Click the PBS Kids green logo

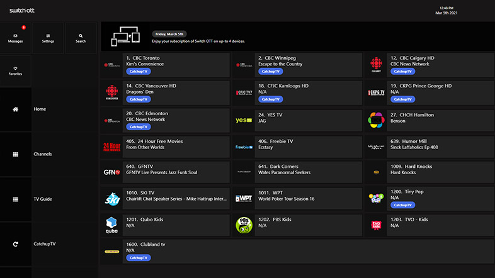tap(244, 225)
